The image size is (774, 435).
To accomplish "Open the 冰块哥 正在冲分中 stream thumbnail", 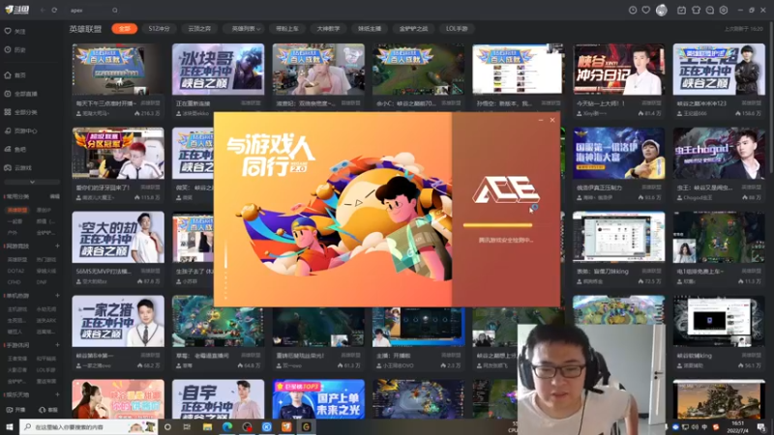I will 218,69.
